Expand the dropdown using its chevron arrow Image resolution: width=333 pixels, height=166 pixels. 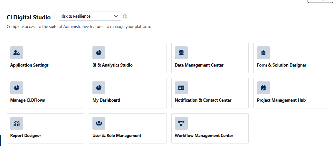pyautogui.click(x=116, y=16)
